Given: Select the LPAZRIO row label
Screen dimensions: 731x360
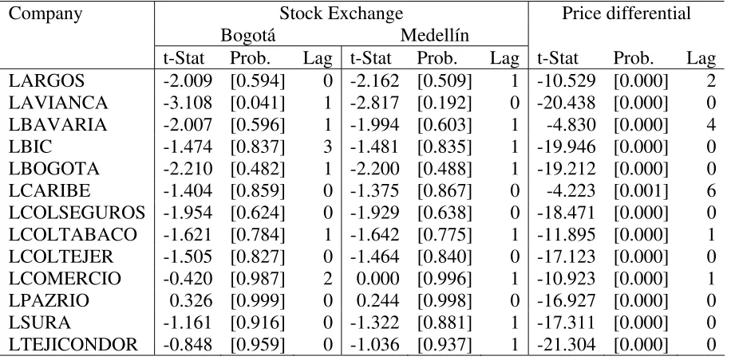Looking at the screenshot, I should [49, 301].
